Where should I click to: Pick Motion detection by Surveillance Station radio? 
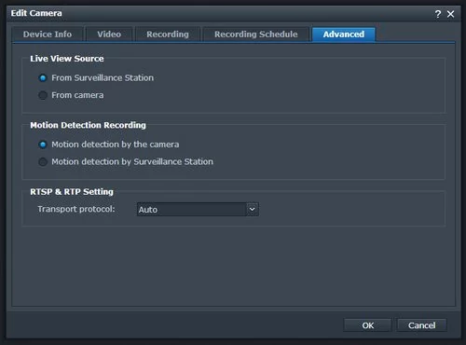[x=43, y=161]
